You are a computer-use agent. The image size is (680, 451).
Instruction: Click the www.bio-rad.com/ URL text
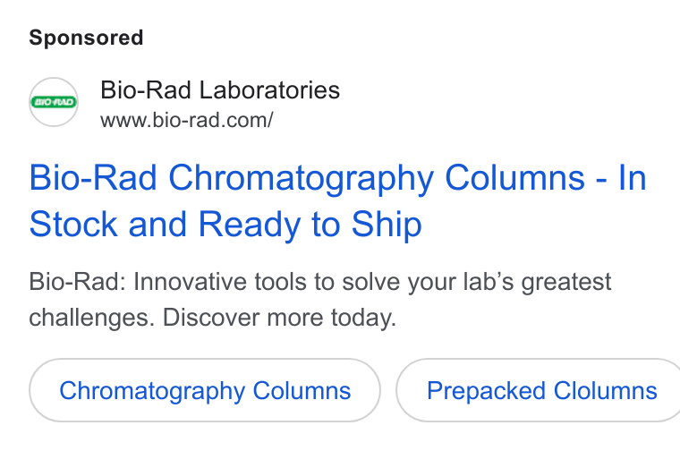tap(187, 120)
